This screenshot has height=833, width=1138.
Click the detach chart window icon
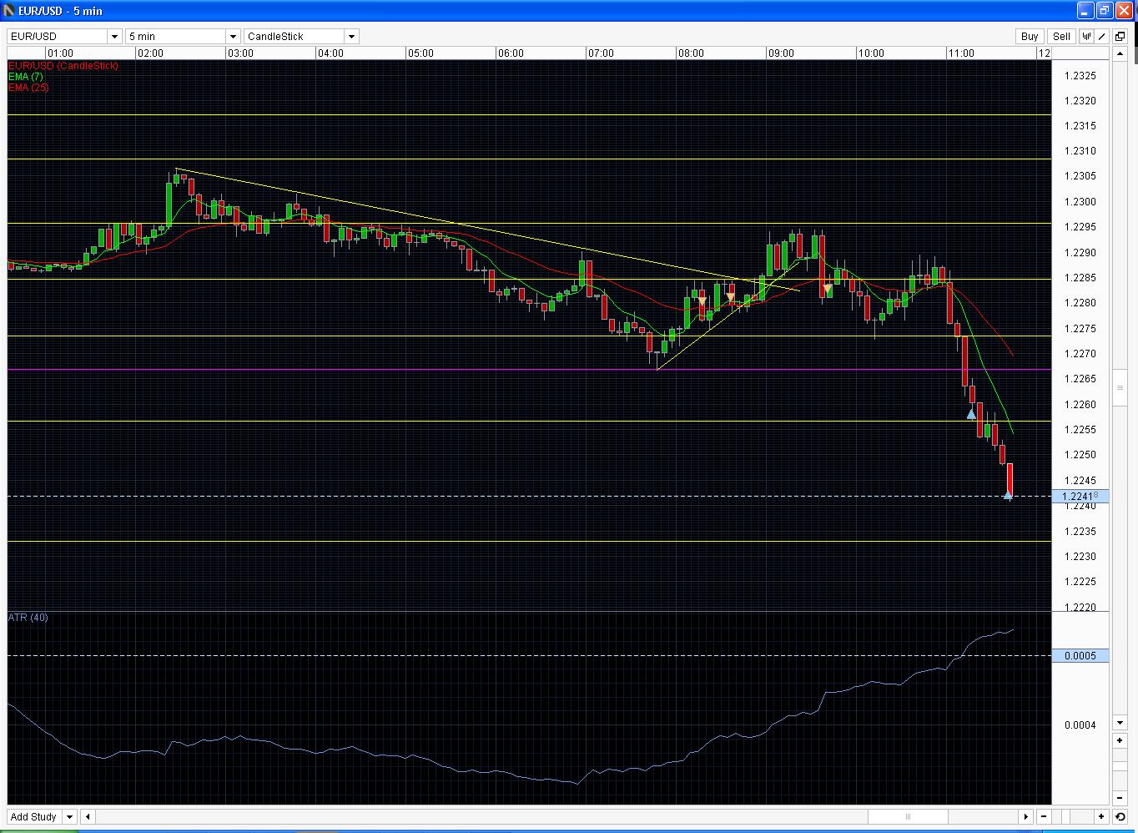point(1120,36)
